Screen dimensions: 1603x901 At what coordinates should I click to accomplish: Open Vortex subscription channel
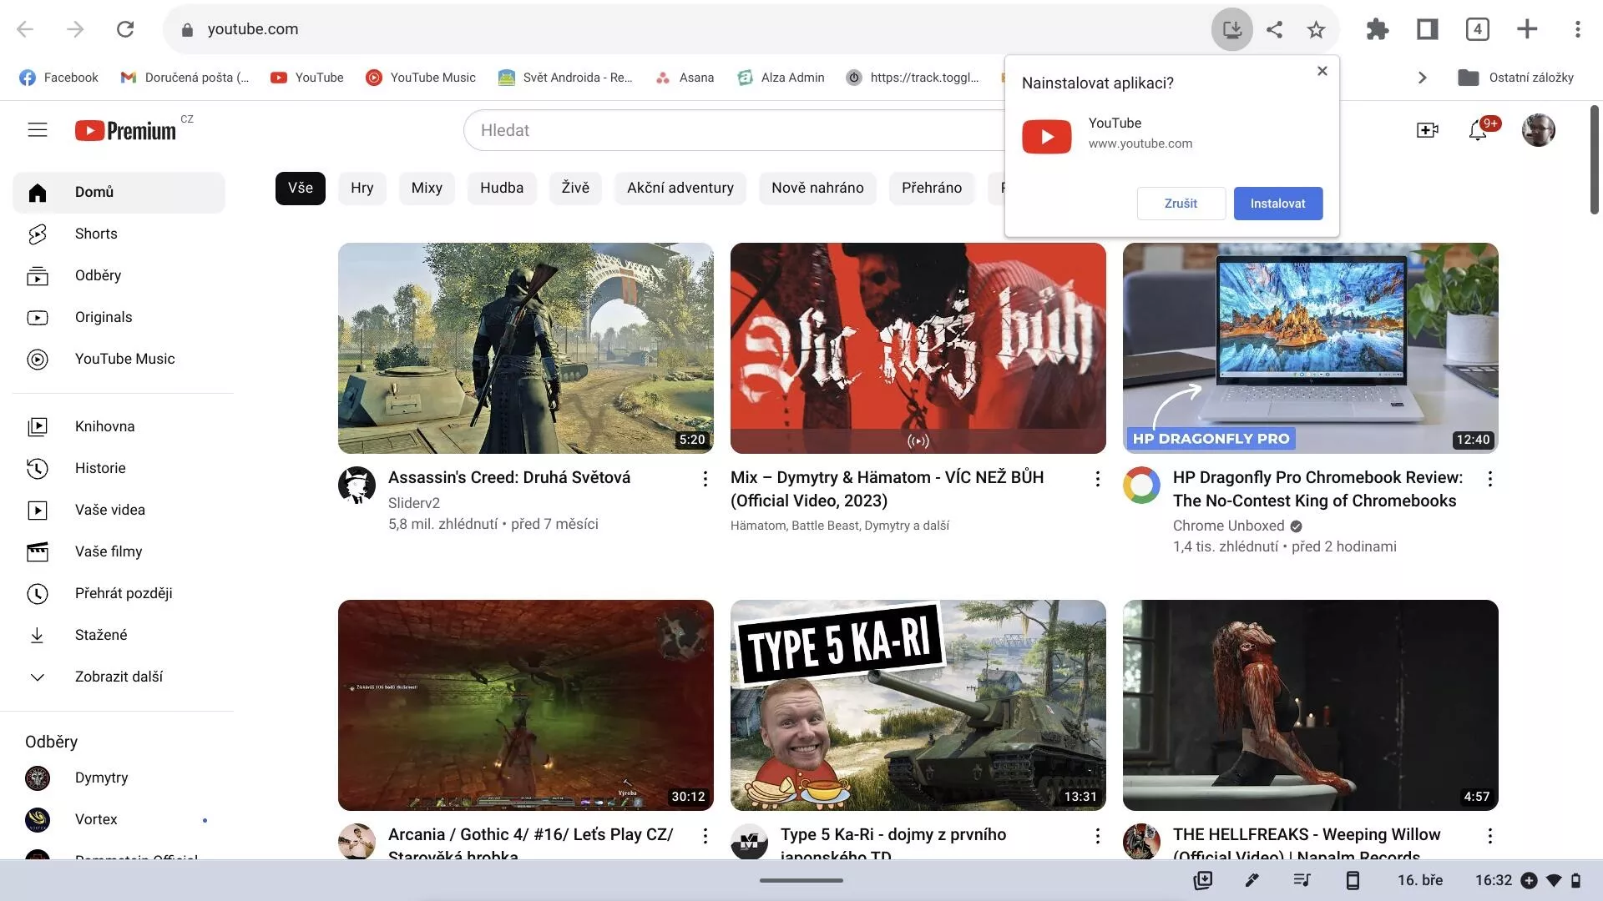click(x=119, y=820)
